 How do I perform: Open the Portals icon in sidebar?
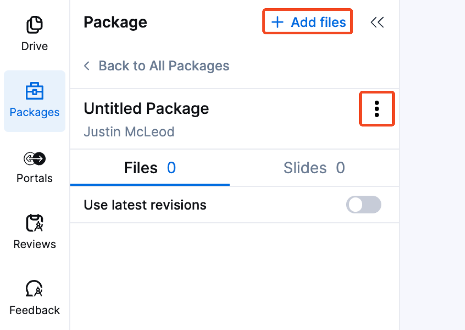pos(34,158)
